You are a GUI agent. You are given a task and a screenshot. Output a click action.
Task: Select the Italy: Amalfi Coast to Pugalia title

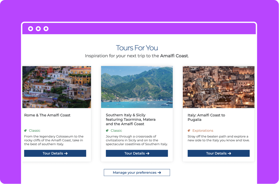click(207, 117)
